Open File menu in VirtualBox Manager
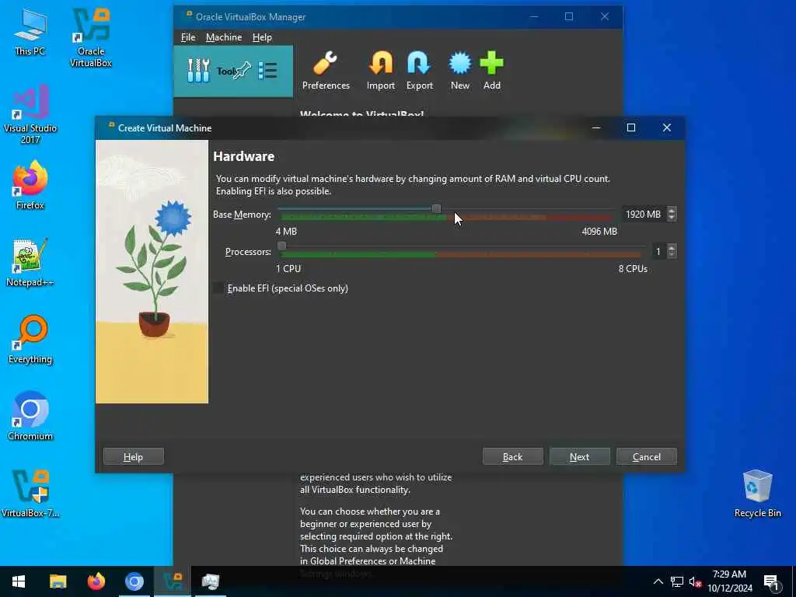 click(x=188, y=37)
